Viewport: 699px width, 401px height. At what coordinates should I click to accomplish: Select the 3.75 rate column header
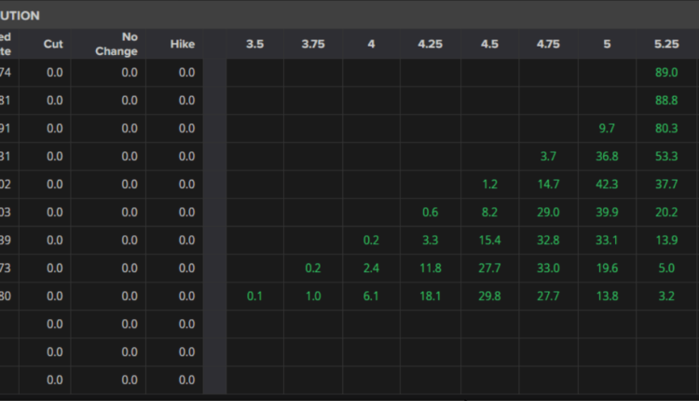312,44
